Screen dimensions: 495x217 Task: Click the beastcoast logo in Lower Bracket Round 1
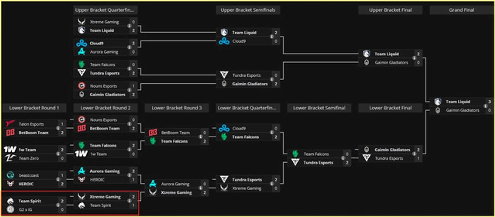click(10, 175)
